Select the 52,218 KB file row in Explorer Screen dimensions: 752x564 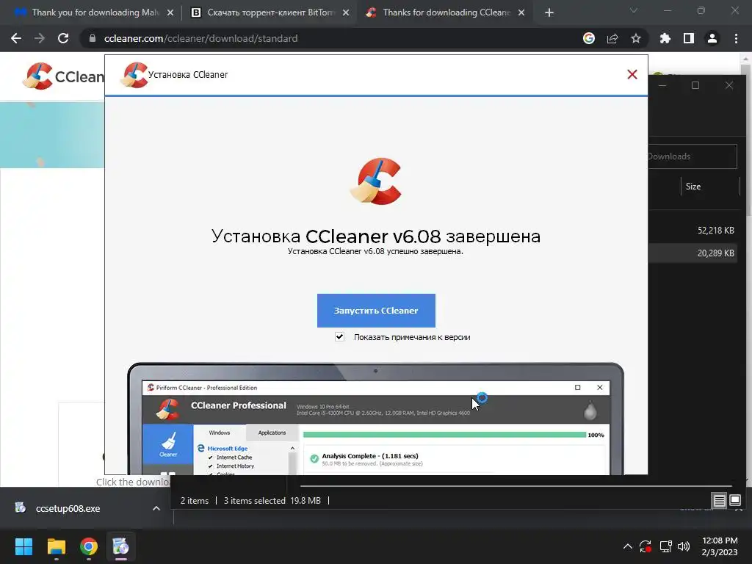coord(693,230)
